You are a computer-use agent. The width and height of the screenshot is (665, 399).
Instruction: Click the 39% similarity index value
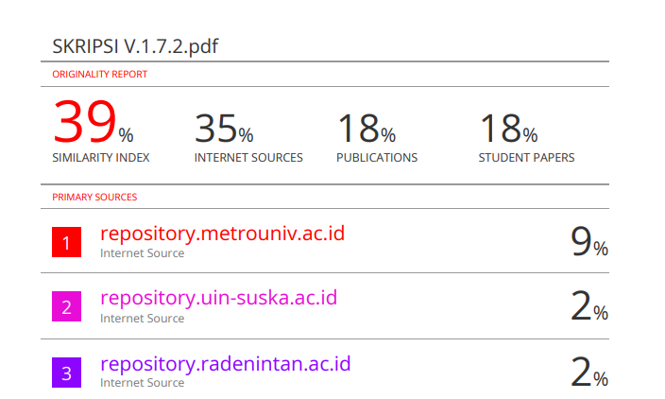[93, 122]
